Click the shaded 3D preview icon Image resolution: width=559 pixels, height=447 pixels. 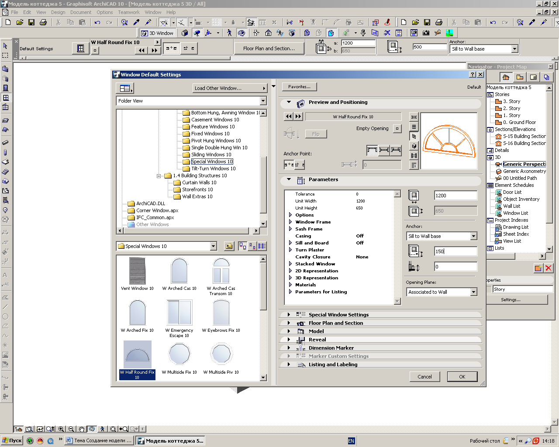(414, 146)
